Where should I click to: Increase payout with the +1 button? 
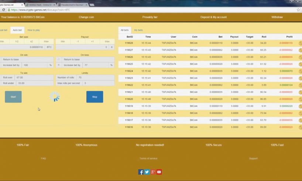point(92,41)
